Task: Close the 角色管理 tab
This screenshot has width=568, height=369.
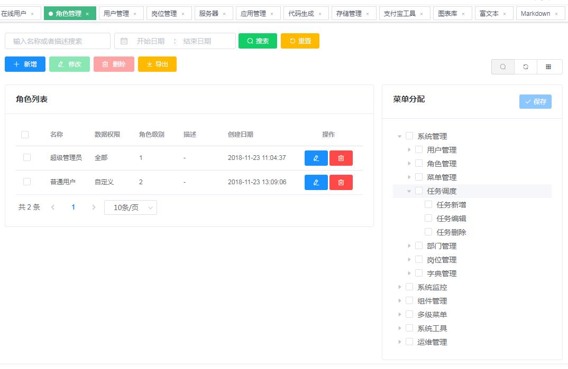Action: point(87,14)
